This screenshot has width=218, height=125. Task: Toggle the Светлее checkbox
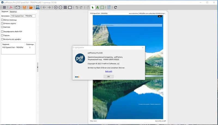[2, 27]
